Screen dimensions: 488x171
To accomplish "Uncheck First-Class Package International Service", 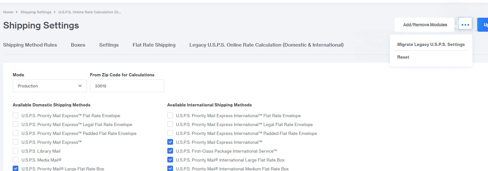I will (x=170, y=151).
